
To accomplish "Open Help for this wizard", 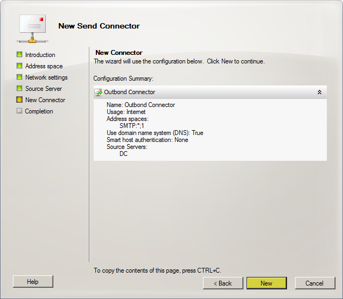I will pos(33,282).
